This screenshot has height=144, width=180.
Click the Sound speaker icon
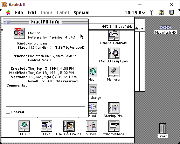point(93,108)
